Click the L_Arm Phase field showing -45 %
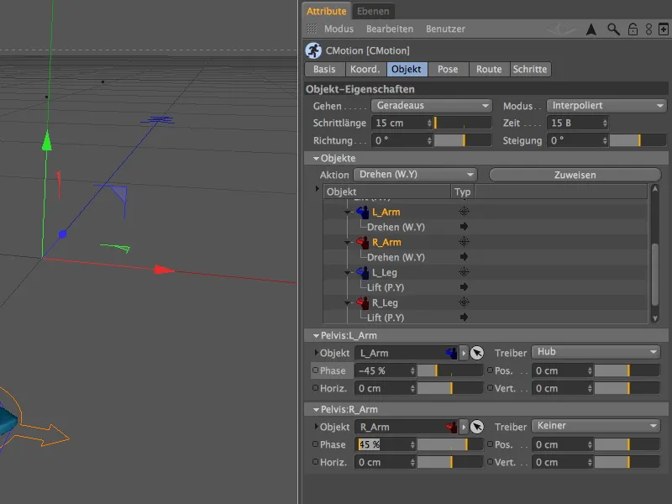672x504 pixels. (385, 370)
